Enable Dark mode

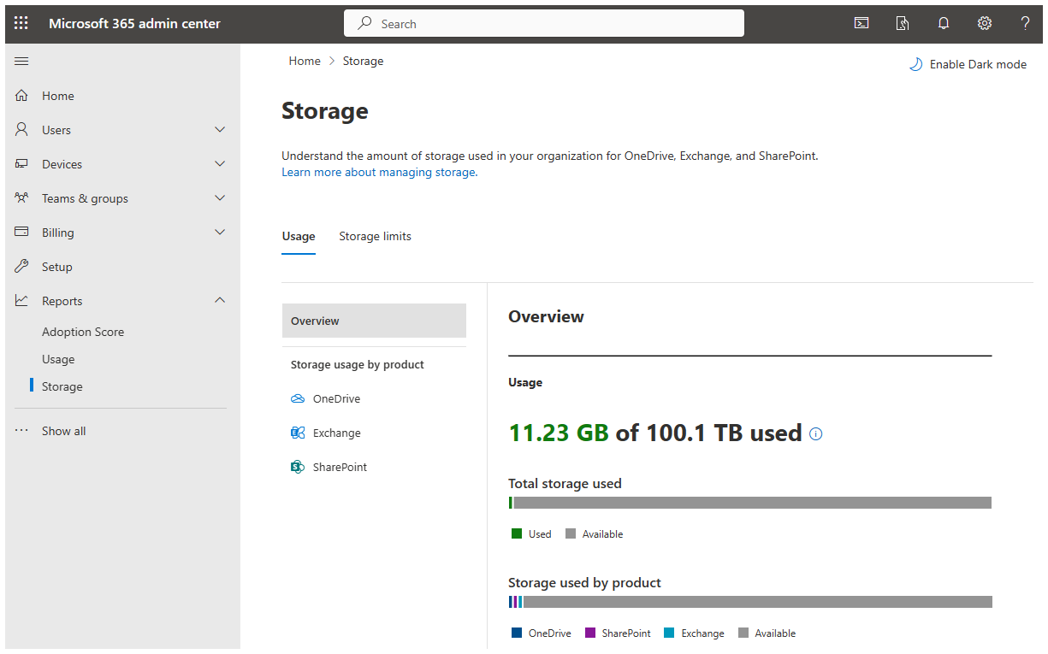tap(968, 64)
